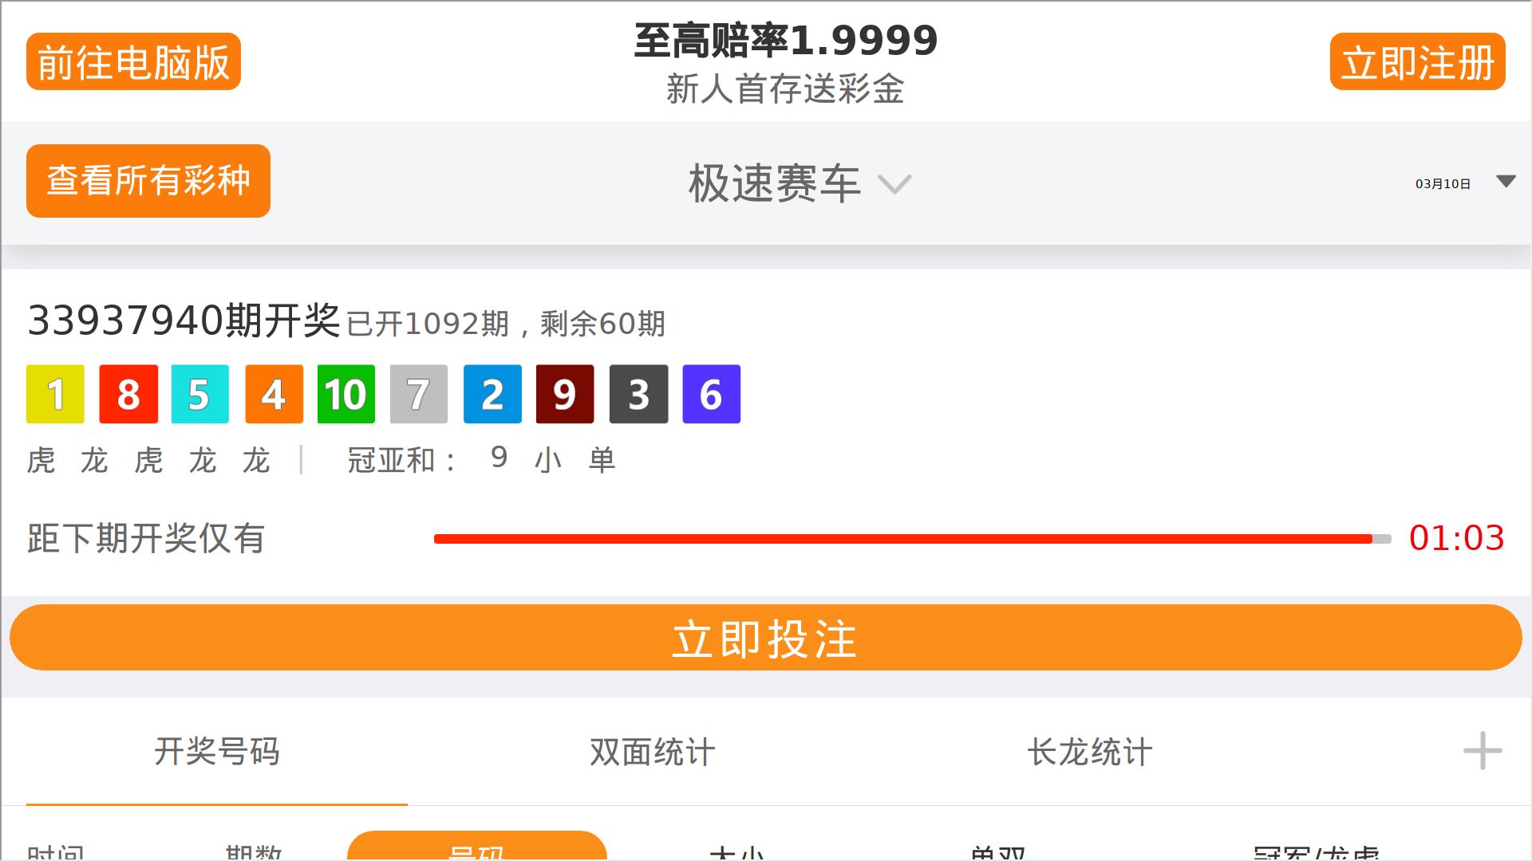Click the purple number 6 ball

712,394
